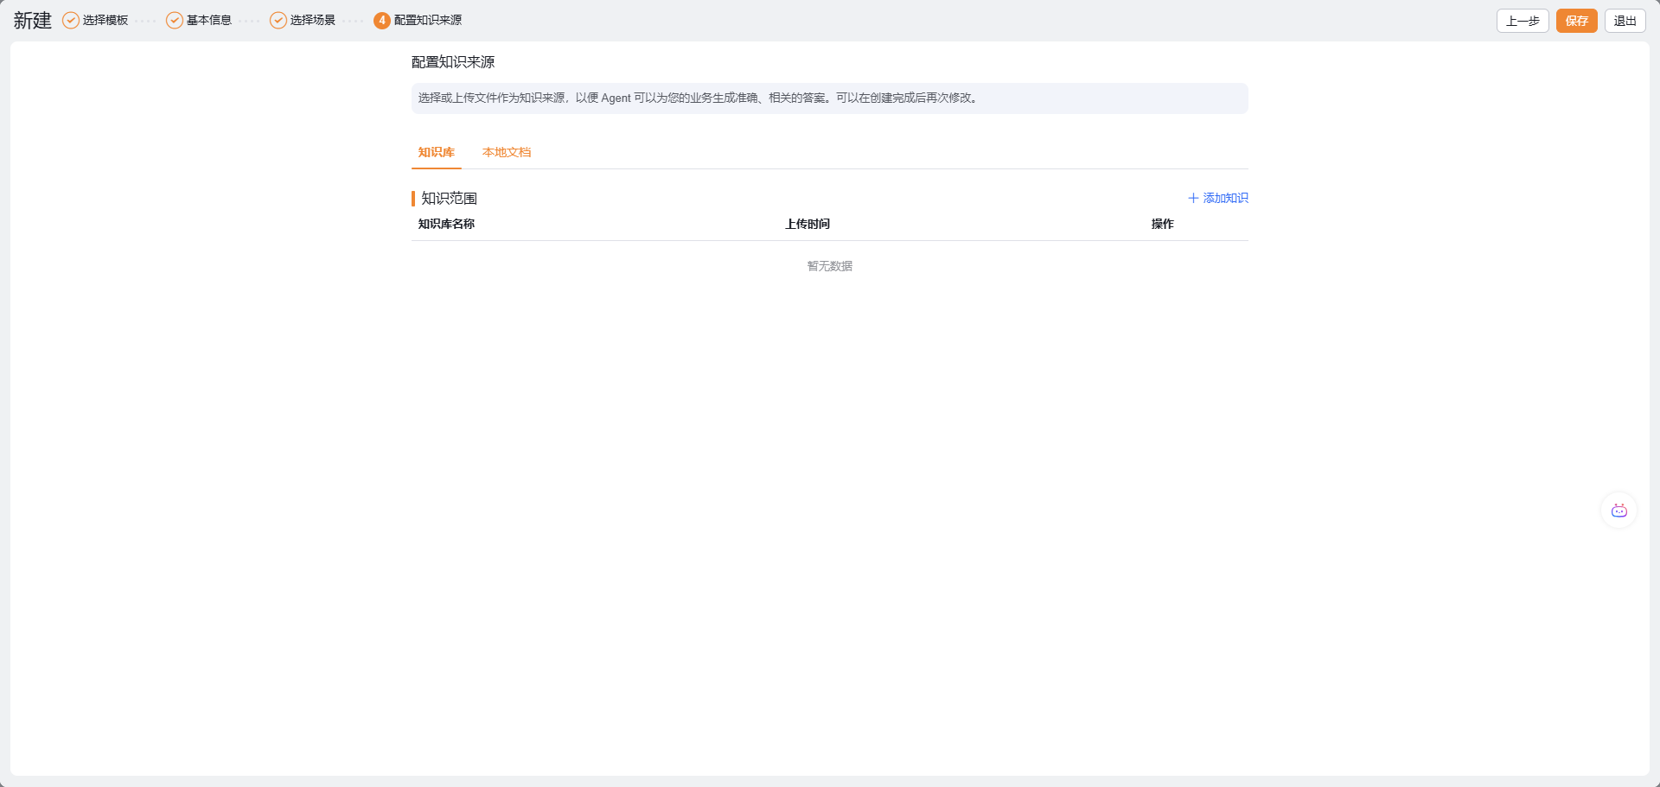The width and height of the screenshot is (1660, 787).
Task: Click the 上传时间 column header
Action: (807, 225)
